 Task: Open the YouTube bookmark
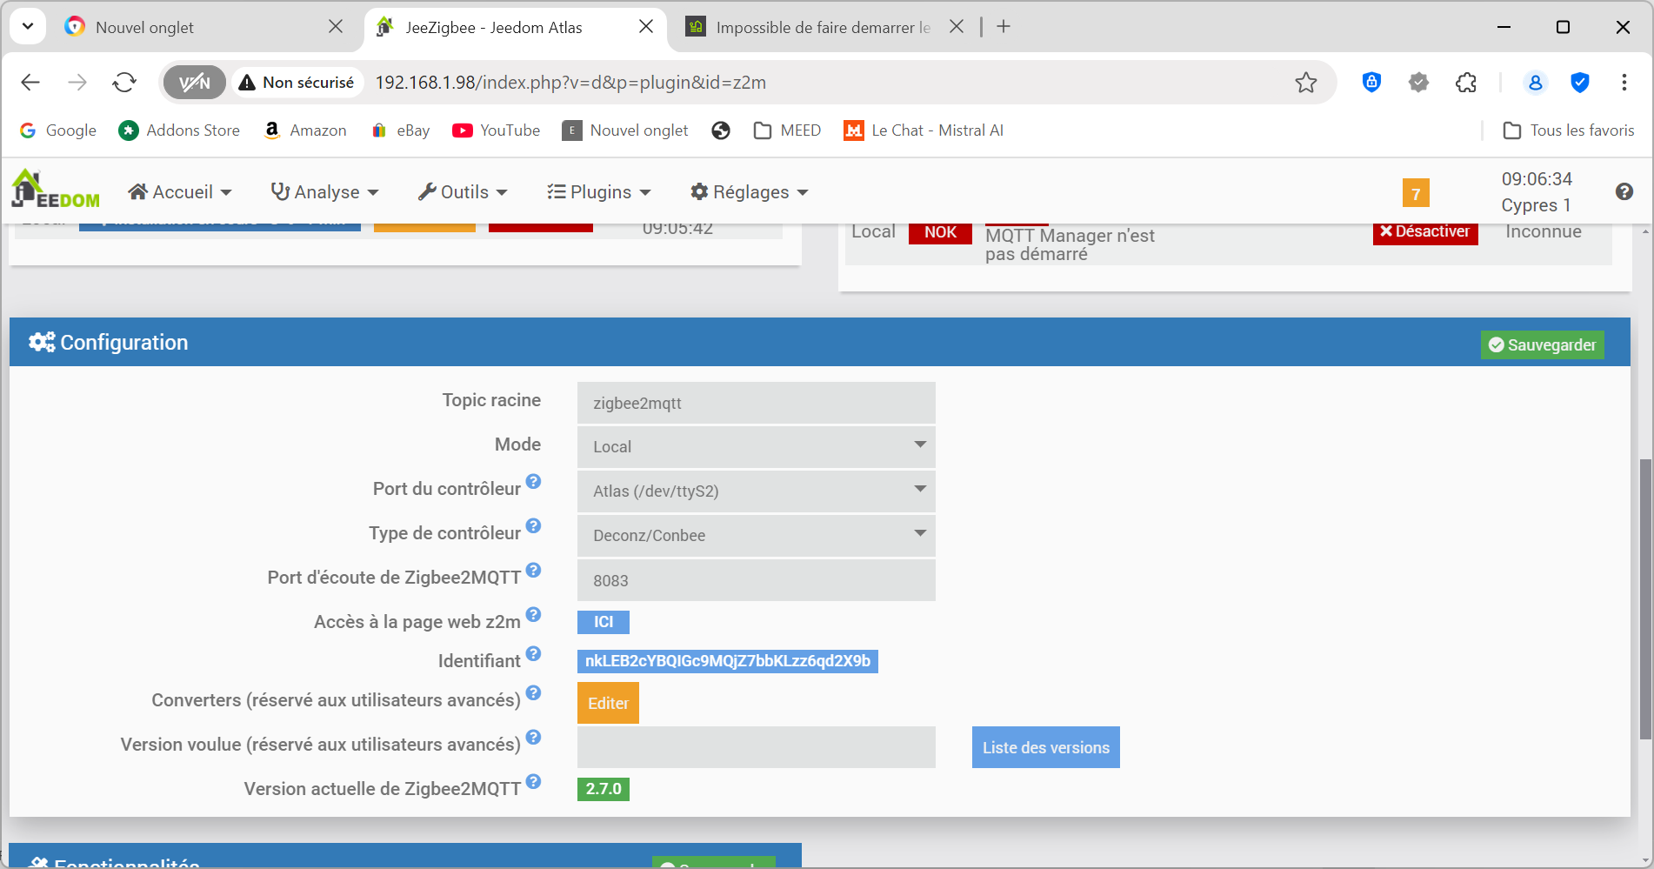(497, 130)
